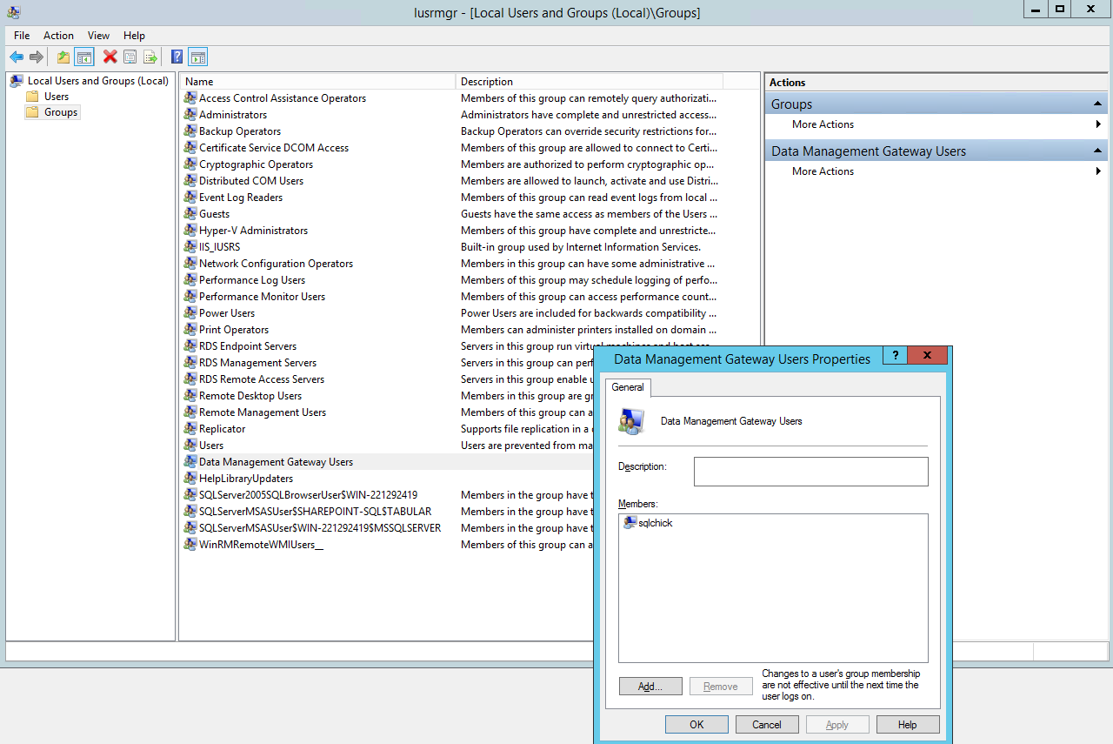Screen dimensions: 1113x744
Task: Click the Administrators group icon
Action: tap(191, 115)
